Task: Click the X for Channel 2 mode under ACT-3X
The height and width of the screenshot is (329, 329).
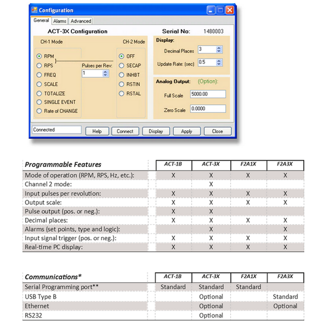Action: (x=211, y=184)
